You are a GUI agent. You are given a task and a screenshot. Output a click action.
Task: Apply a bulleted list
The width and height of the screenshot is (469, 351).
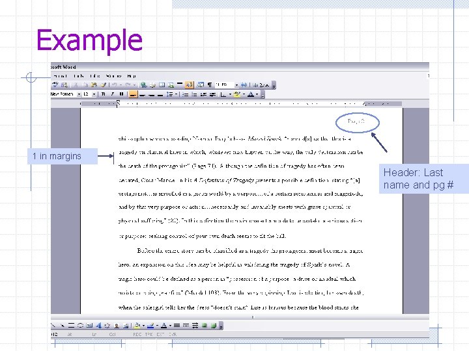click(x=194, y=95)
